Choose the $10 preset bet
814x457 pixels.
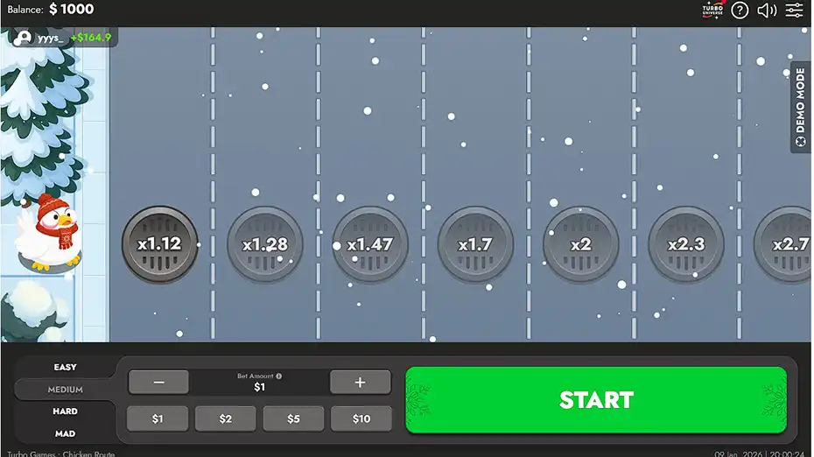tap(361, 419)
